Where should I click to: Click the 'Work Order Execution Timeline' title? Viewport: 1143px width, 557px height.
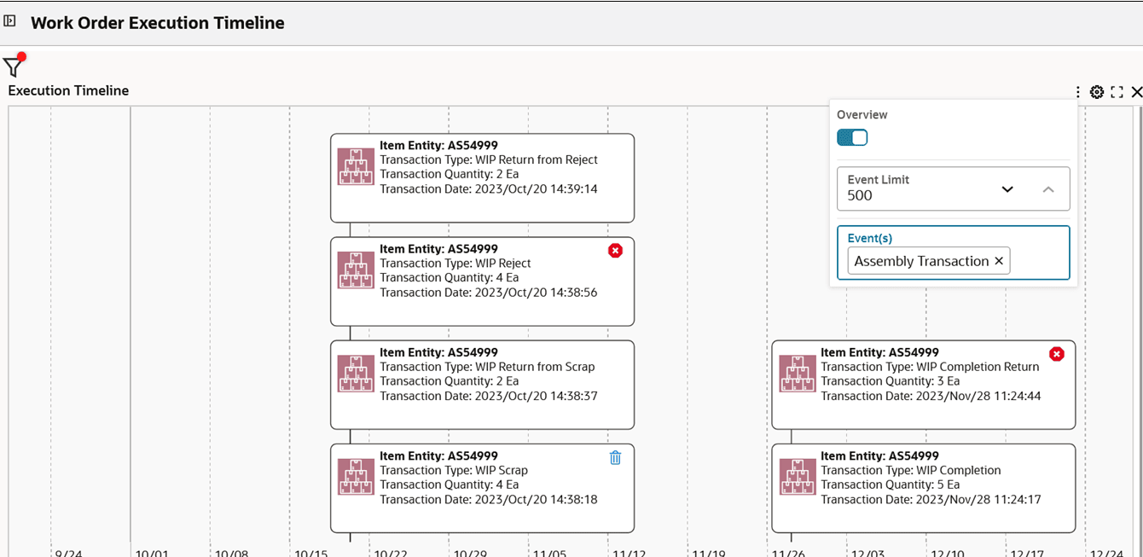[158, 23]
